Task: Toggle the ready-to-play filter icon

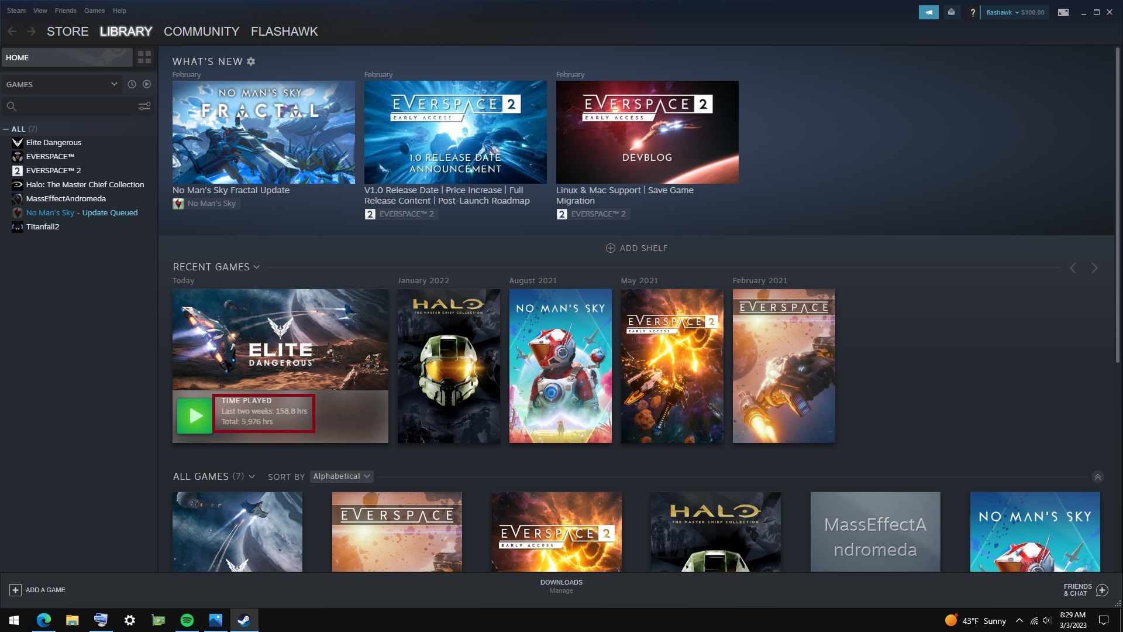Action: point(147,84)
